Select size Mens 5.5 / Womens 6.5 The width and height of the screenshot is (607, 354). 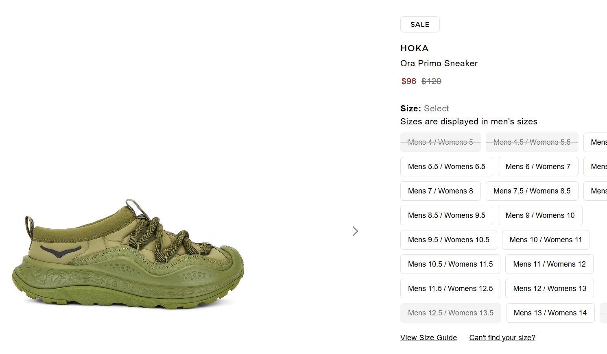coord(446,167)
